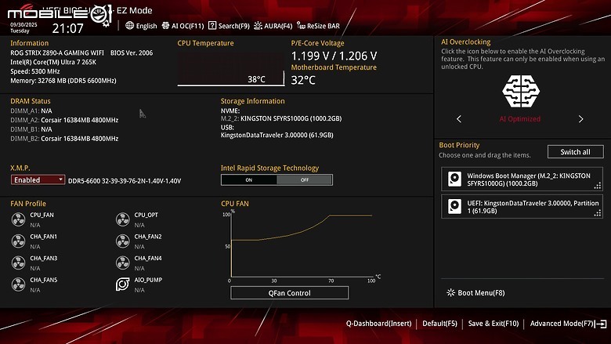Click the 1.199 V / 1.206 V voltage
This screenshot has height=344, width=611.
334,56
